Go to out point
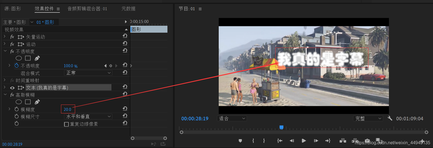Screen dimensions: 433x148 tap(328, 141)
